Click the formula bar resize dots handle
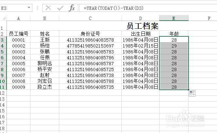This screenshot has width=217, height=133. click(37, 8)
